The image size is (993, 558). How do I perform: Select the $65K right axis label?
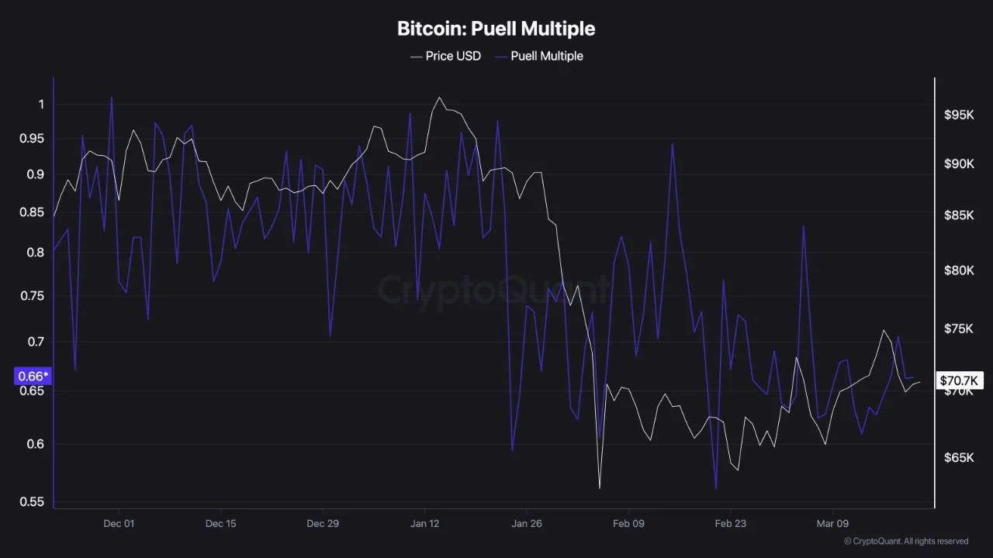click(x=959, y=458)
